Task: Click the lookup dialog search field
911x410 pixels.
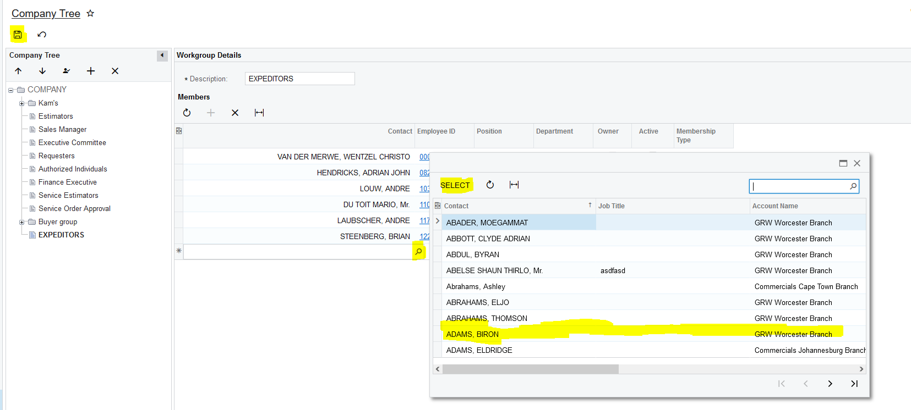Action: [799, 186]
